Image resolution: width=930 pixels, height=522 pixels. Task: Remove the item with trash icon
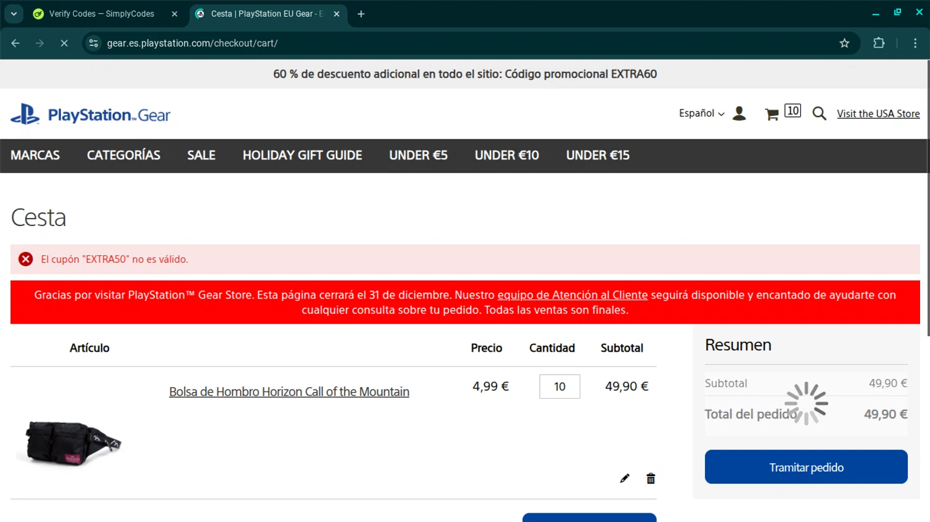coord(650,478)
